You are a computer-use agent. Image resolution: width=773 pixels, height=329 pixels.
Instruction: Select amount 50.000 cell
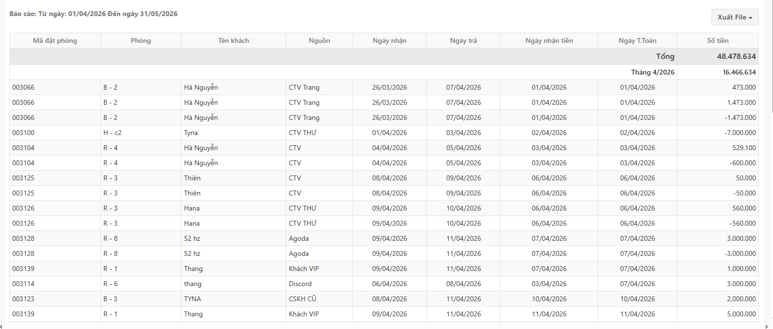point(717,178)
